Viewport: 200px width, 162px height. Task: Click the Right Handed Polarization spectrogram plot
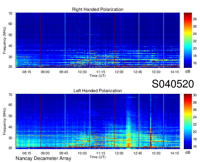98,40
